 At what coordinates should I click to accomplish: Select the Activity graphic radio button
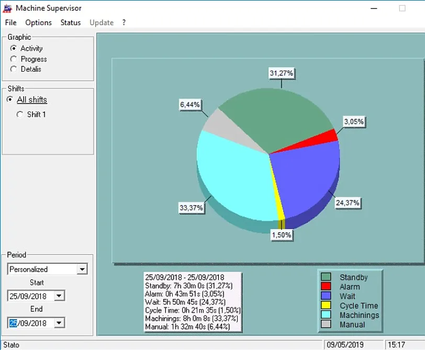click(x=14, y=49)
